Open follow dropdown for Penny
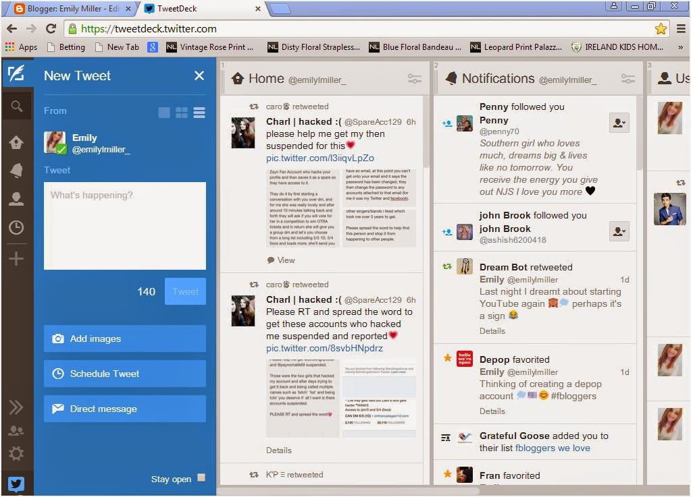The width and height of the screenshot is (691, 497). click(619, 123)
